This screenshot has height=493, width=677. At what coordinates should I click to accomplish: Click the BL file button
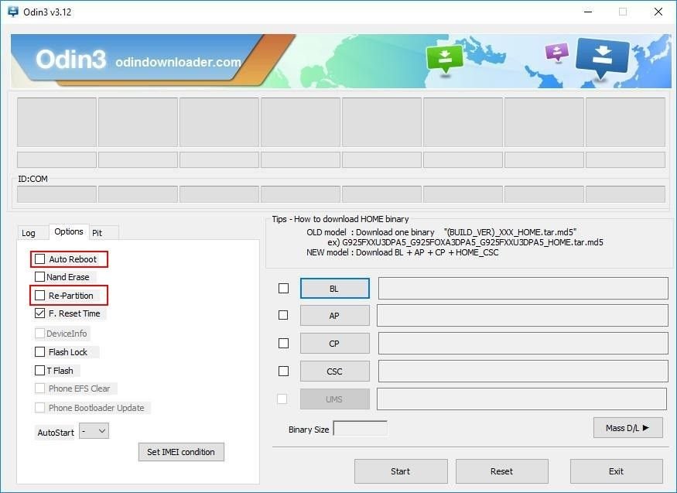(334, 289)
